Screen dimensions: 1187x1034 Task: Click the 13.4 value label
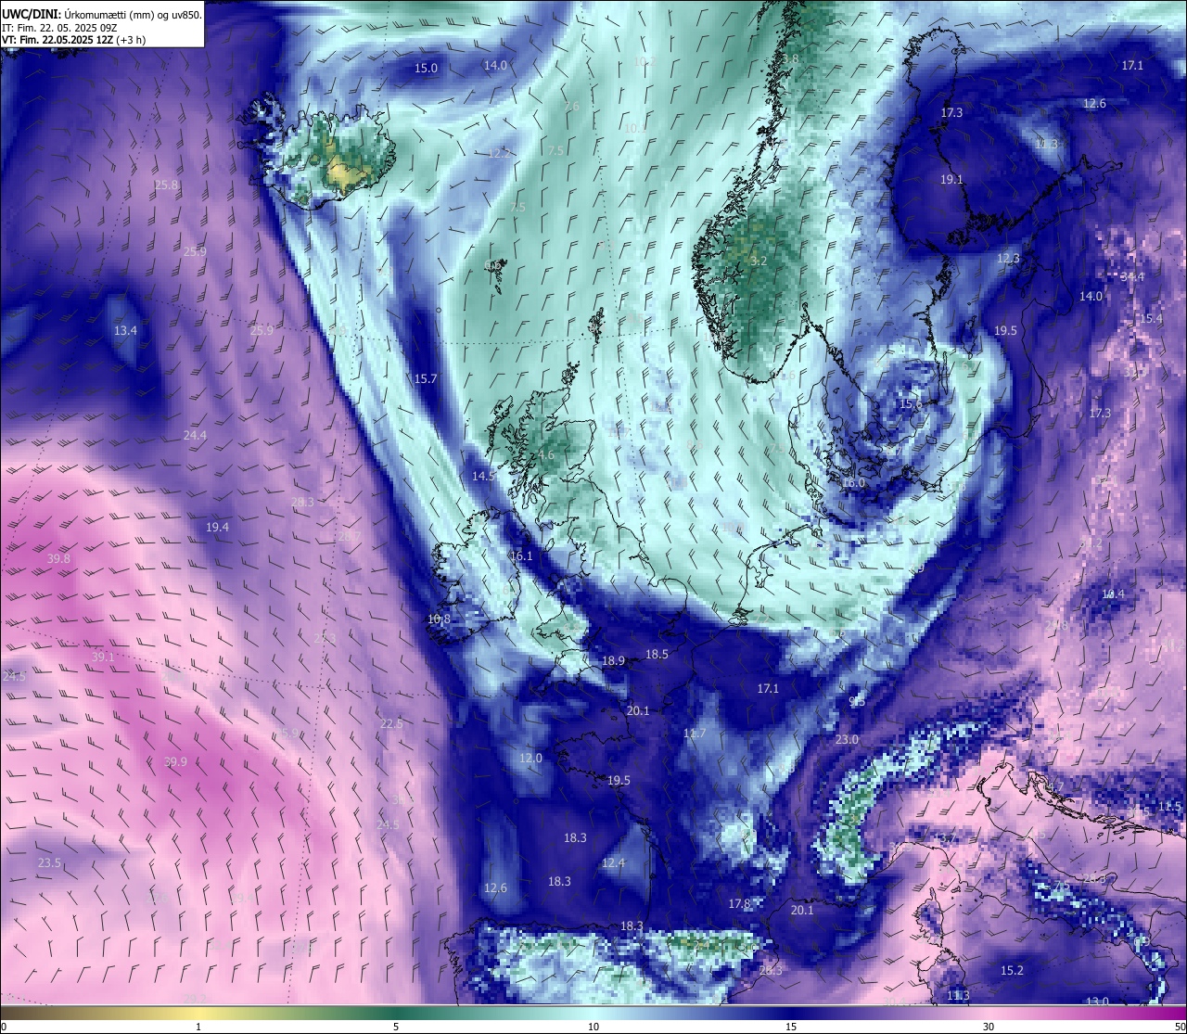[x=125, y=331]
